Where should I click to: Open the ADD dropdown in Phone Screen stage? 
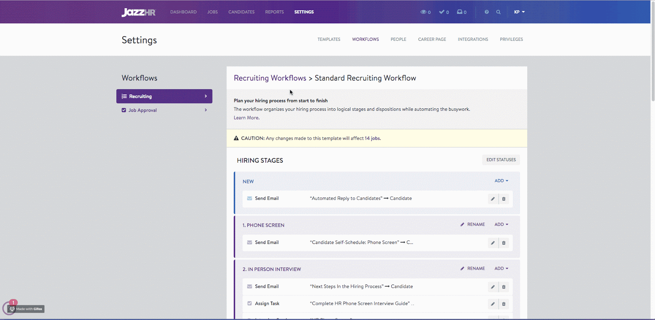501,224
